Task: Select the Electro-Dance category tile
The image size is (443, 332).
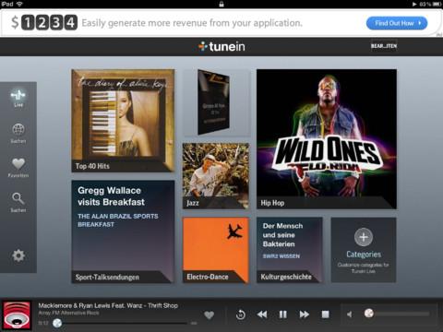Action: 216,250
